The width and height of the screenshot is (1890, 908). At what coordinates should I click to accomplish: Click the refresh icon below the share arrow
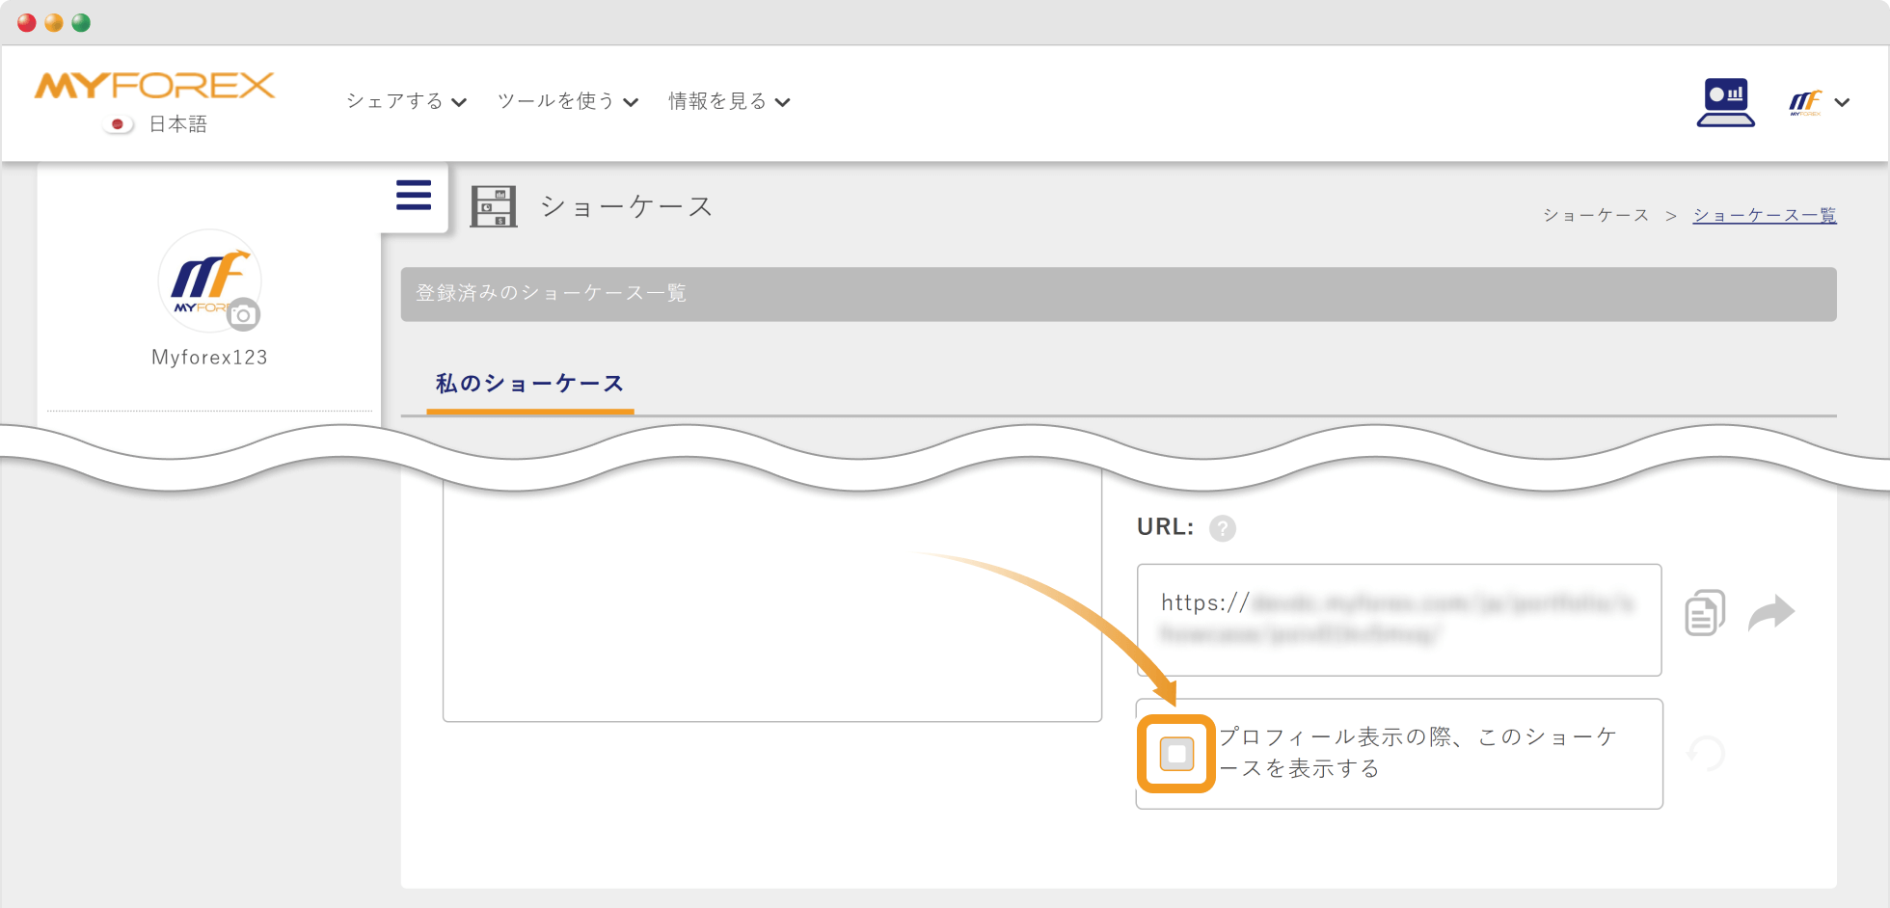[1705, 754]
